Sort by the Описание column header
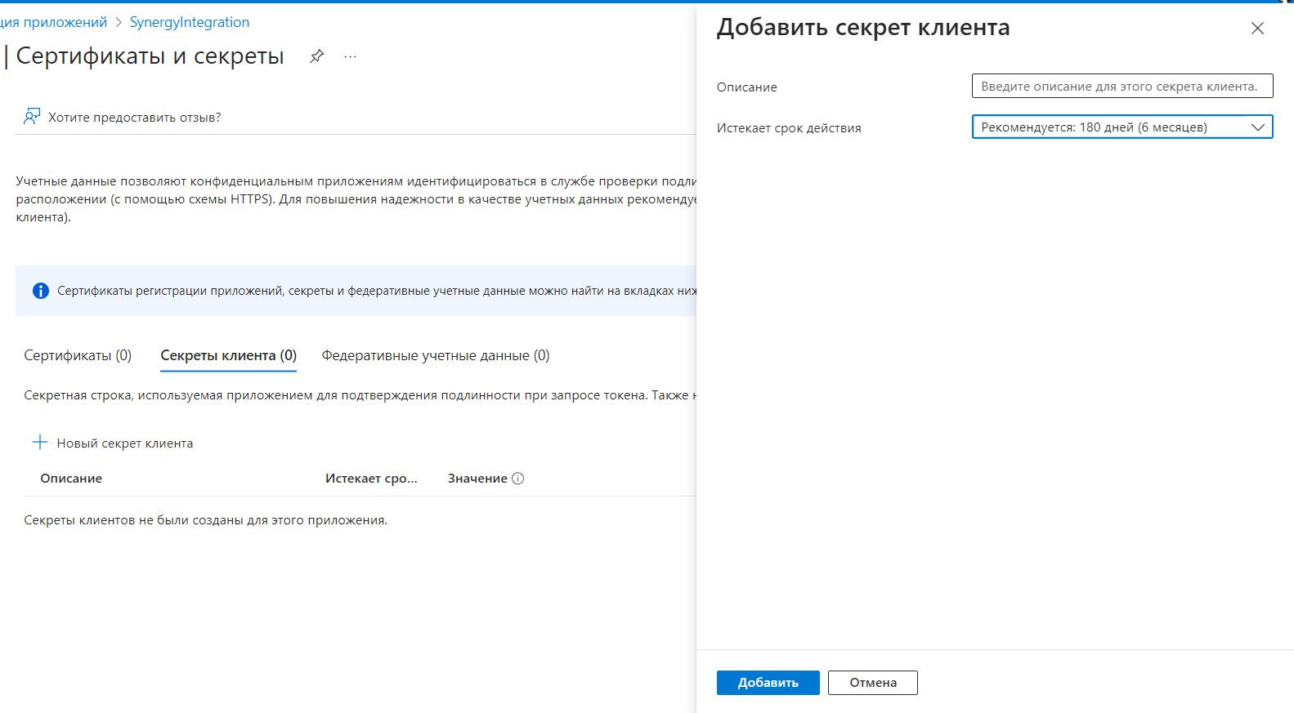The image size is (1294, 713). point(71,479)
